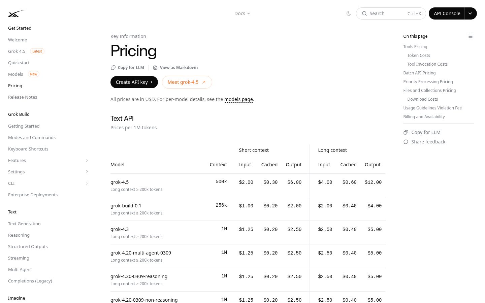The height and width of the screenshot is (303, 485).
Task: Click the table of contents list icon
Action: (470, 36)
